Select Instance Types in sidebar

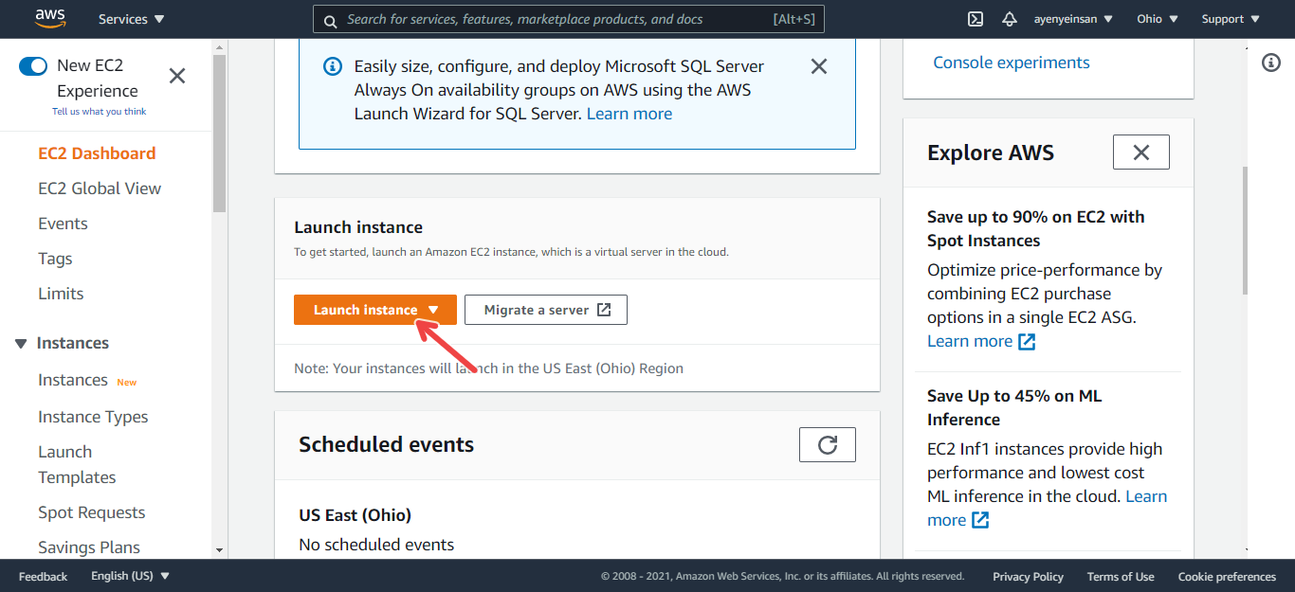pyautogui.click(x=93, y=417)
